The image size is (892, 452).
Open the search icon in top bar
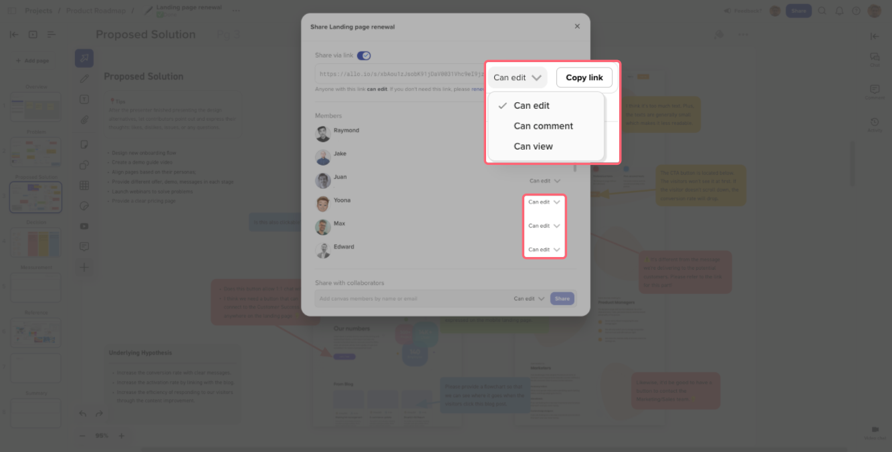822,11
